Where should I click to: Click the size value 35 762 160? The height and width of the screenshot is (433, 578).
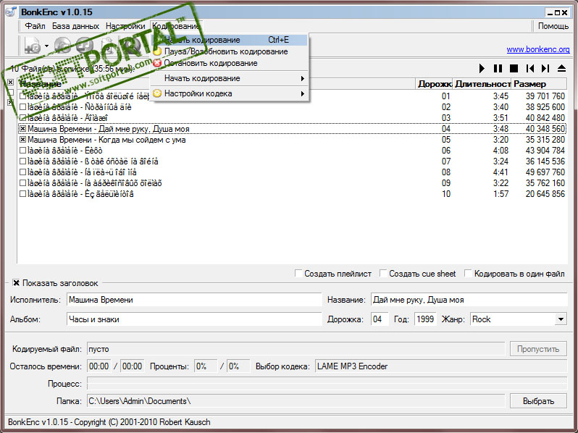pyautogui.click(x=545, y=183)
